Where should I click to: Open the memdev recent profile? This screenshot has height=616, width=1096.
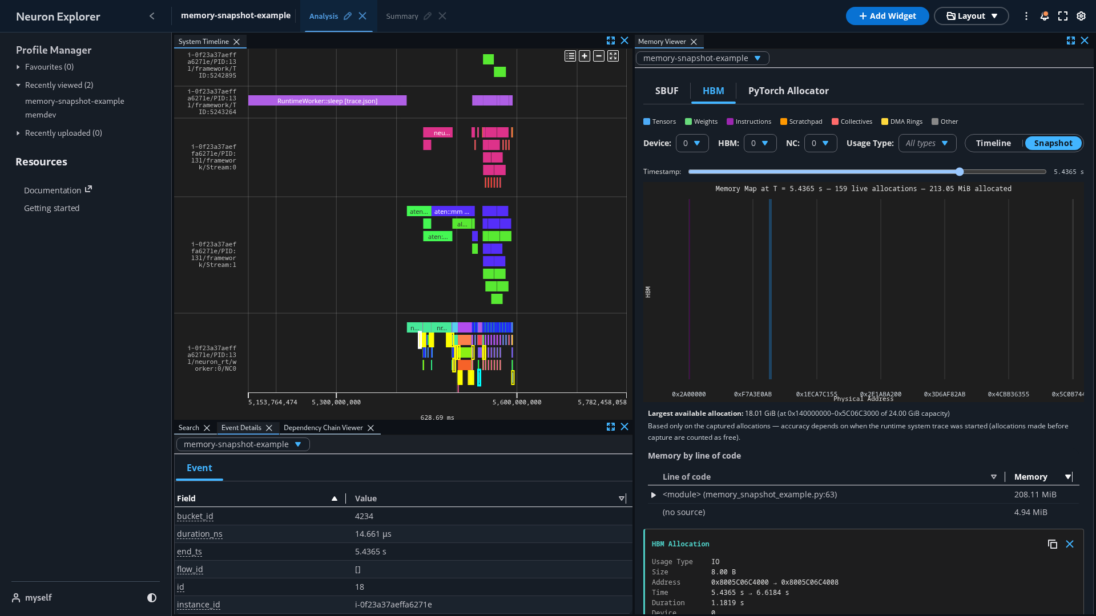[41, 115]
